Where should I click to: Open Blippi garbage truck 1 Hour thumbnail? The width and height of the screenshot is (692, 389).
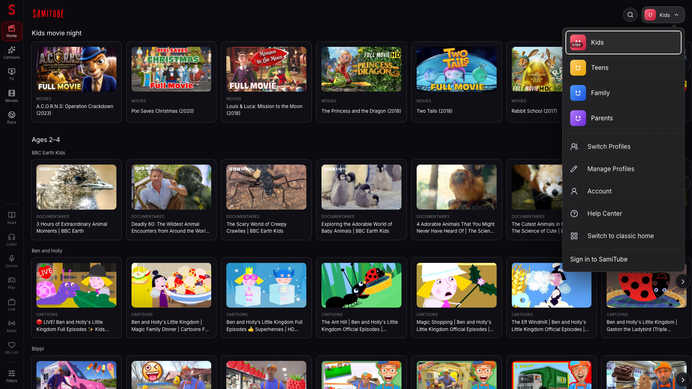coord(551,375)
